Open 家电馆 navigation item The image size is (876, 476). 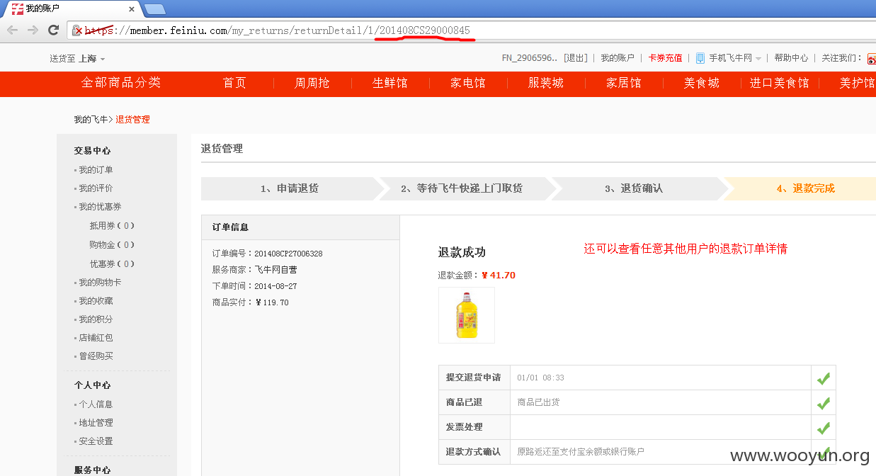468,83
